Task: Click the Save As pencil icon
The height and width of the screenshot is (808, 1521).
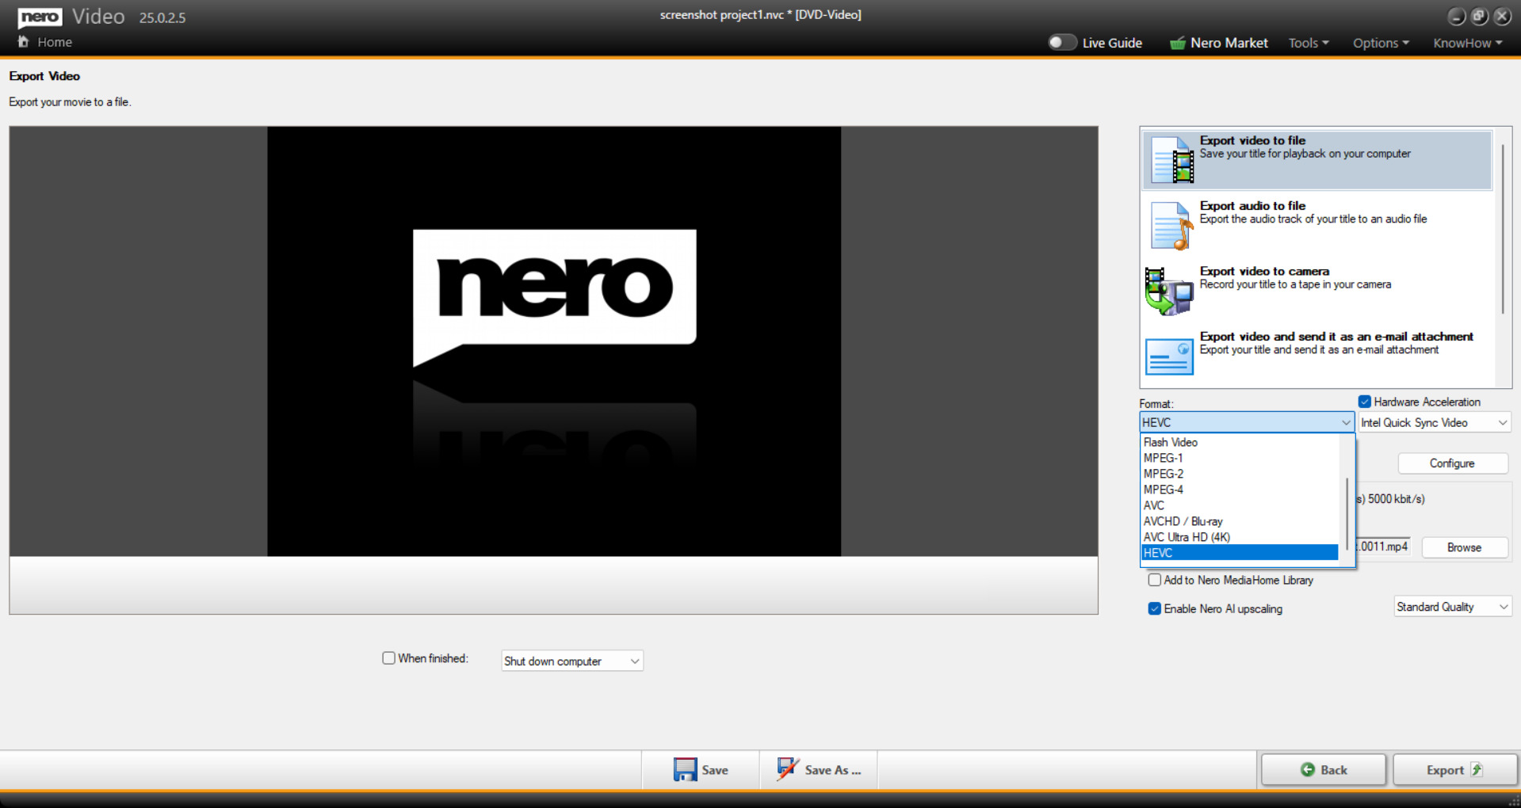Action: [x=788, y=768]
